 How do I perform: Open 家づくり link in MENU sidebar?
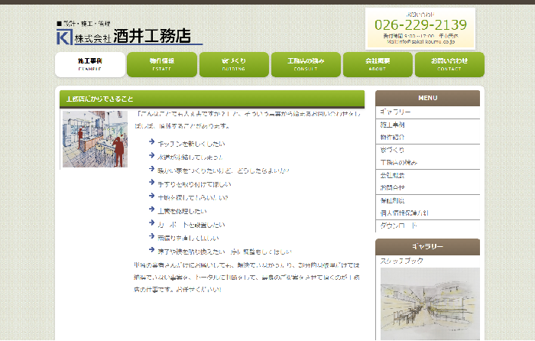point(392,150)
